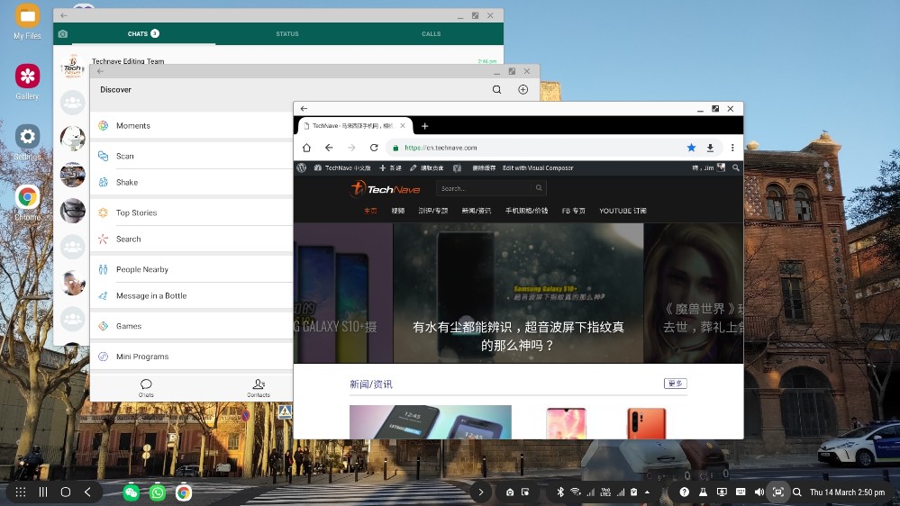Open Shake in WeChat Discover
Viewport: 900px width, 506px height.
point(192,183)
